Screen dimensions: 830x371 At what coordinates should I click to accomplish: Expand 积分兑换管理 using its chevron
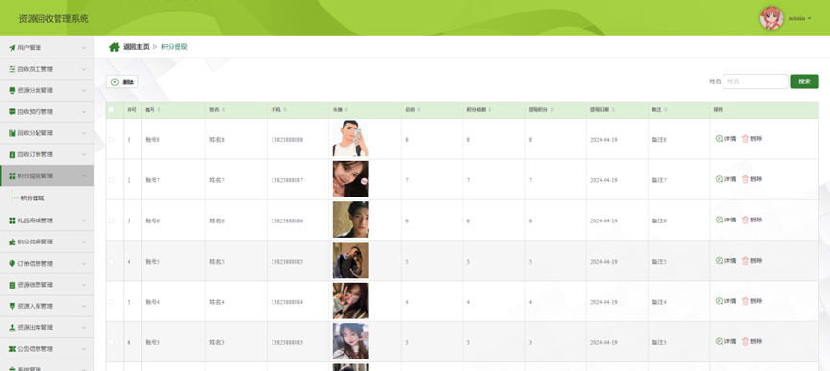(83, 242)
